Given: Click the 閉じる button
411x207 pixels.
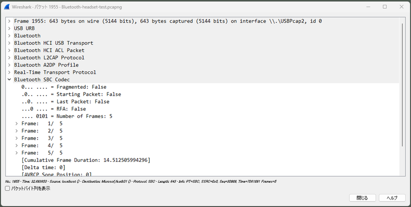Looking at the screenshot, I should [362, 198].
